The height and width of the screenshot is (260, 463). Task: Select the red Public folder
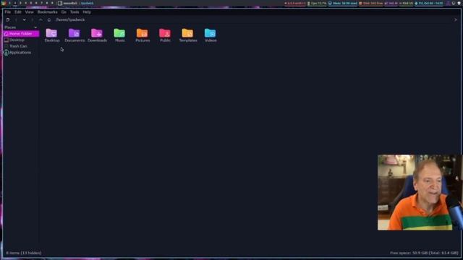point(165,35)
